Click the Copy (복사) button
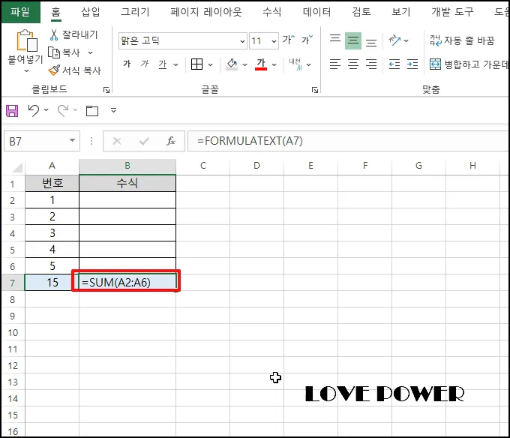 pyautogui.click(x=64, y=52)
